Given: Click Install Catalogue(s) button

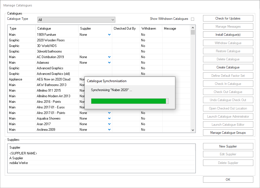Looking at the screenshot, I should [228, 35].
